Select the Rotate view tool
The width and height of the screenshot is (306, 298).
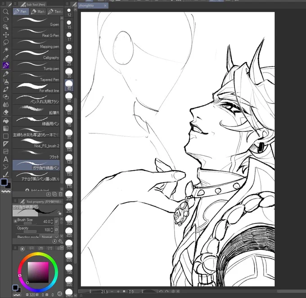pos(6,19)
